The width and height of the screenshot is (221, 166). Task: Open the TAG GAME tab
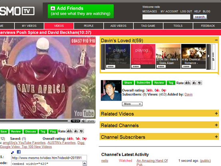pos(148,26)
